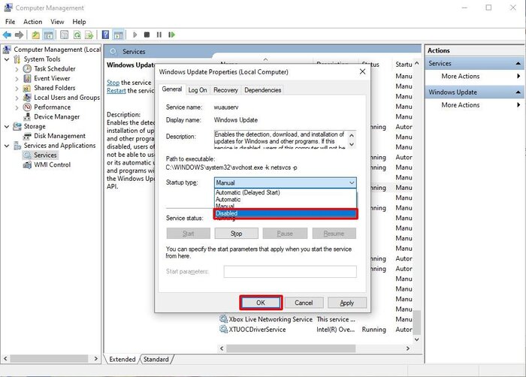The image size is (526, 377).
Task: Switch to the Extended view tab
Action: click(x=122, y=359)
